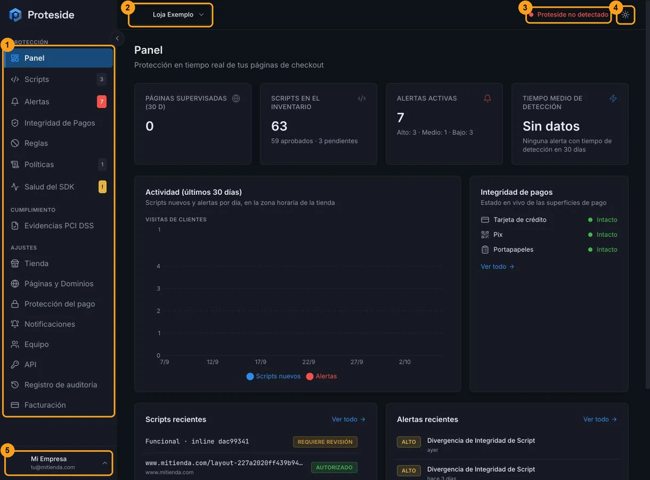Click the AUTORIZADO badge
650x480 pixels.
tap(334, 467)
